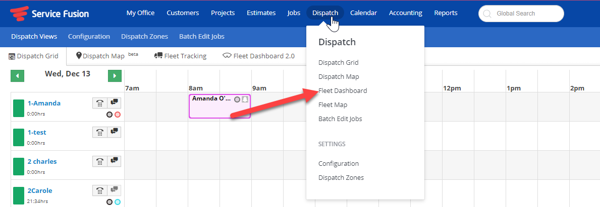
Task: Go to previous day arrow button
Action: tap(17, 75)
